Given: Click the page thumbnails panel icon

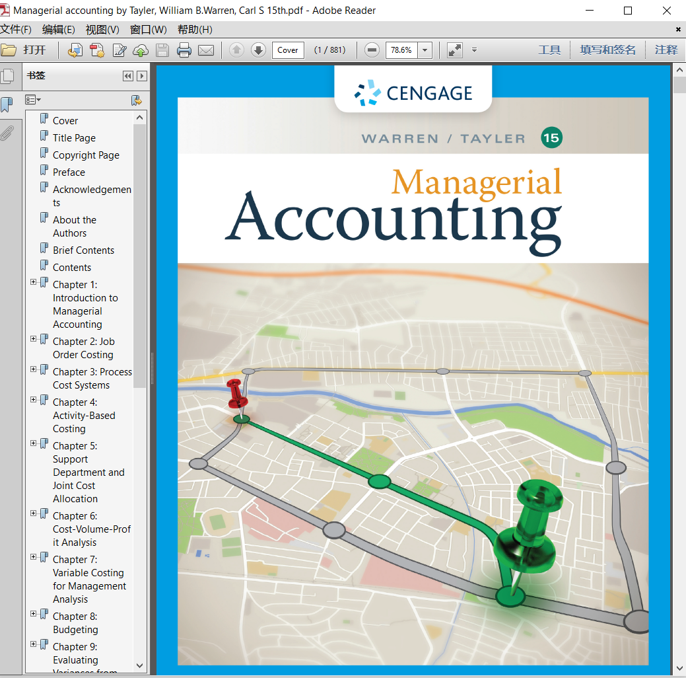Looking at the screenshot, I should click(7, 76).
